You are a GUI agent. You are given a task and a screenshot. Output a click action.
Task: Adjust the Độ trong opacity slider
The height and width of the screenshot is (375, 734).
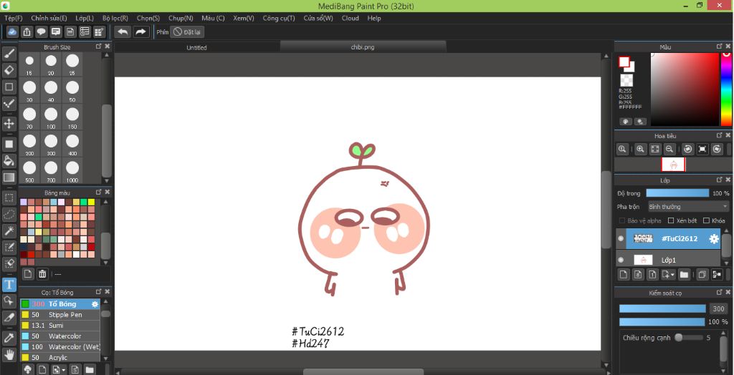click(x=677, y=193)
